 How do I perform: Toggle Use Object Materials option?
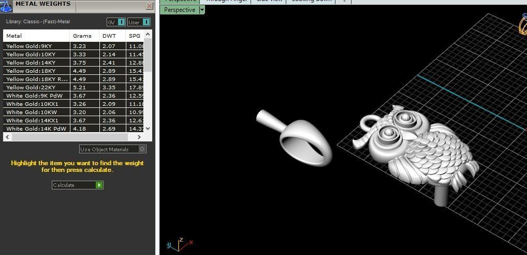(113, 149)
